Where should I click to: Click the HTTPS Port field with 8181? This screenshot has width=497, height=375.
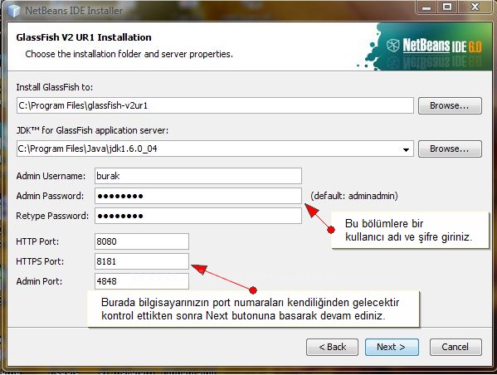[142, 261]
